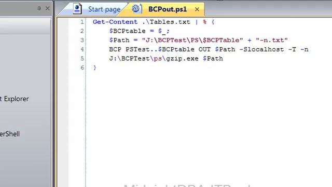
Task: Click BCP command on line 4
Action: (x=115, y=49)
